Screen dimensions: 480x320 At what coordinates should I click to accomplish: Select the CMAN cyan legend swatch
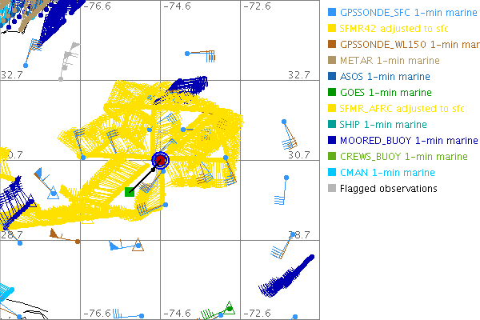pos(331,173)
